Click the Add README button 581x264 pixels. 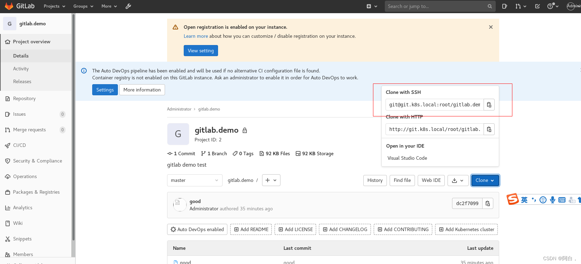coord(251,229)
